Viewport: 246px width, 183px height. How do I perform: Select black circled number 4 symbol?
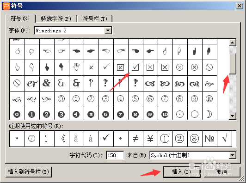(76, 114)
